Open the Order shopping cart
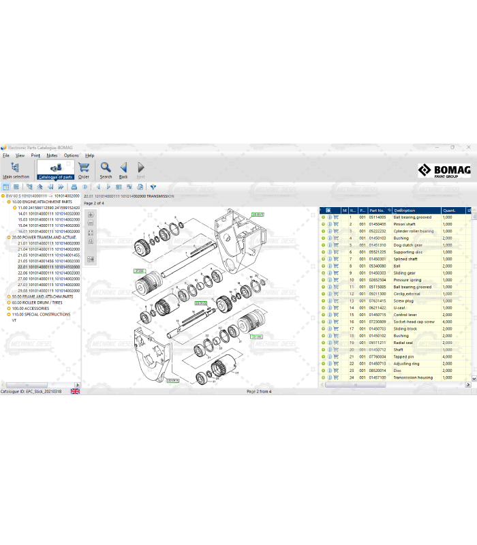477x545 pixels. point(84,170)
